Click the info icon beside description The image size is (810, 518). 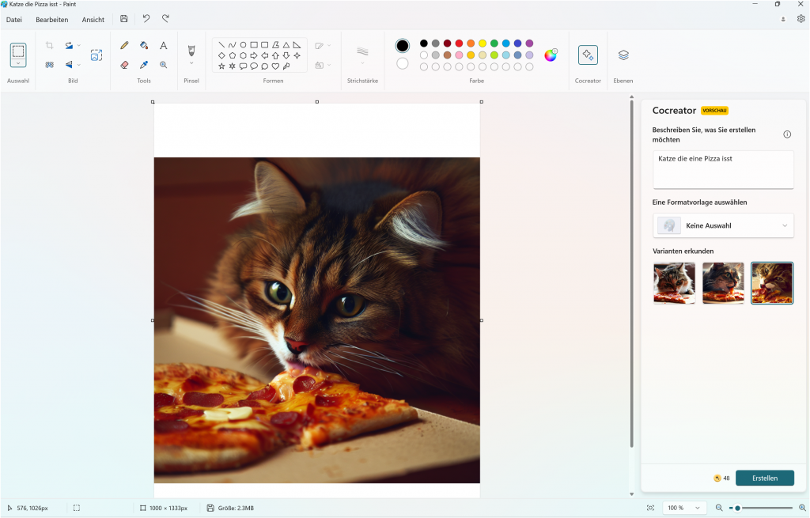[x=787, y=134]
